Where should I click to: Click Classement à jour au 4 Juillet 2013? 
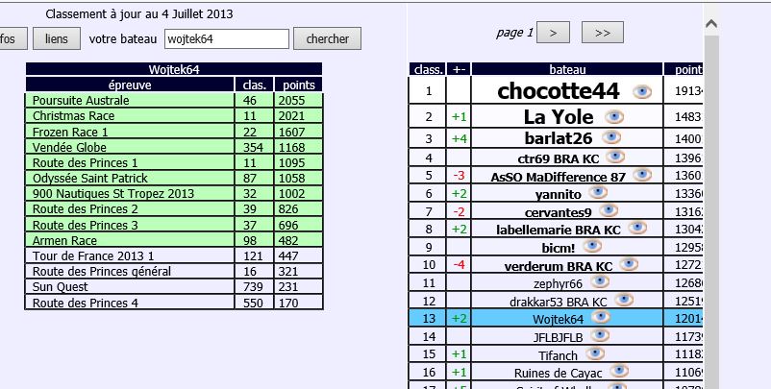click(x=139, y=14)
